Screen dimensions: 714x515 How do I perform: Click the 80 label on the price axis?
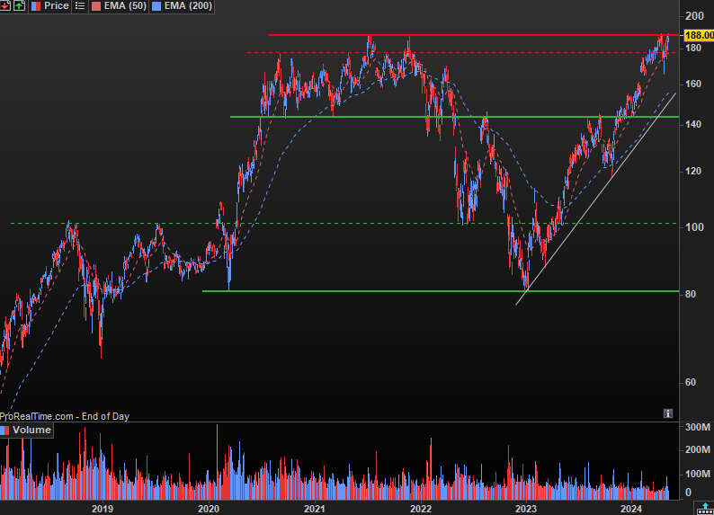click(x=691, y=295)
